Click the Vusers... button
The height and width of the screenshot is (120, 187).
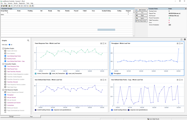pyautogui.click(x=141, y=18)
